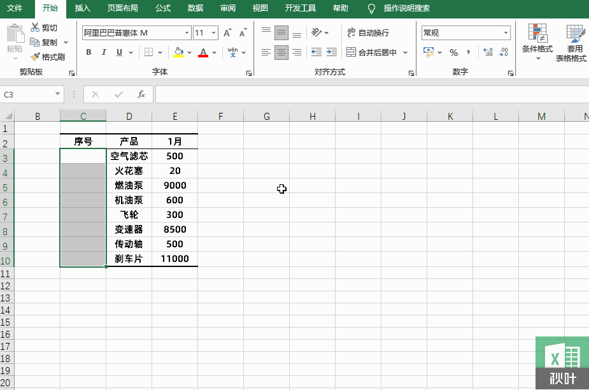Apply percent style to cells
Viewport: 589px width, 390px height.
pos(454,52)
